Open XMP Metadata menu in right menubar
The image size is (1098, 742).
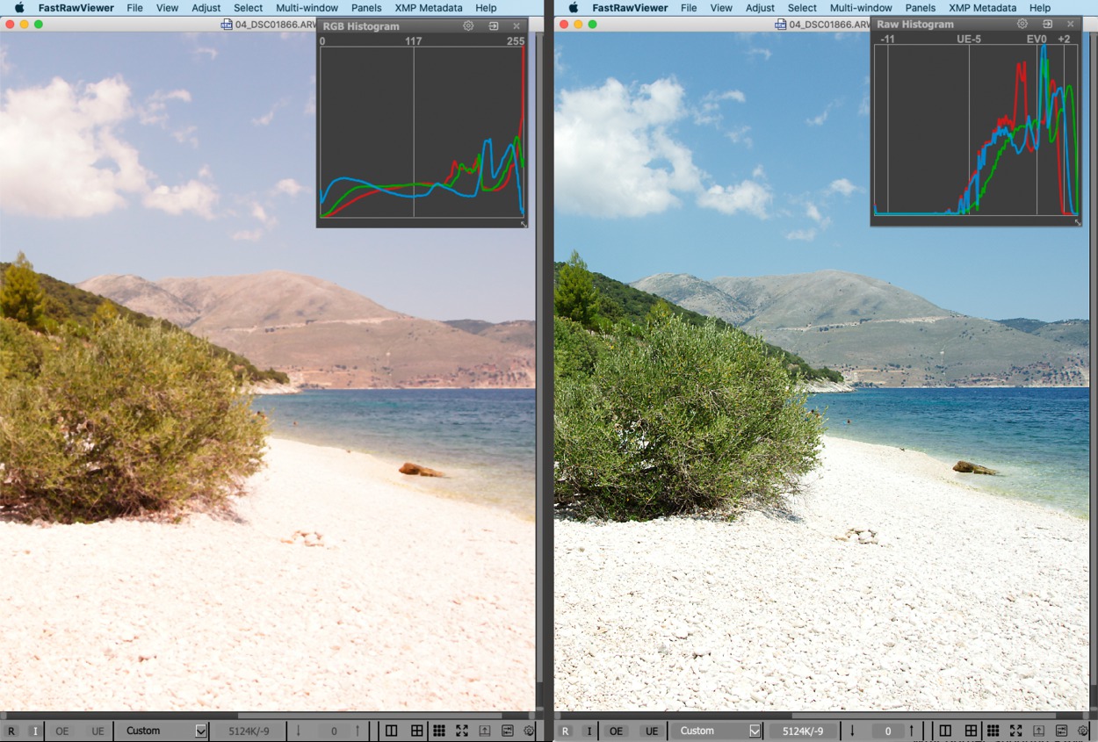[982, 8]
